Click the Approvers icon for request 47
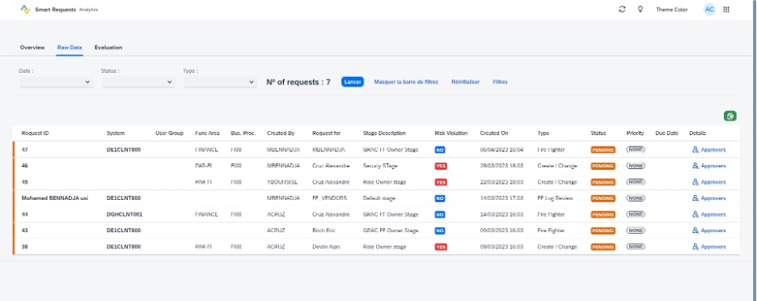The image size is (757, 301). [696, 150]
